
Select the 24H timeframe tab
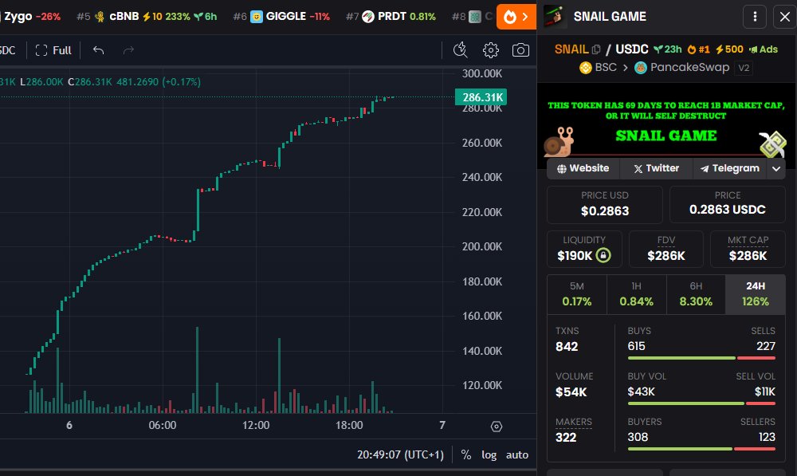pyautogui.click(x=756, y=294)
